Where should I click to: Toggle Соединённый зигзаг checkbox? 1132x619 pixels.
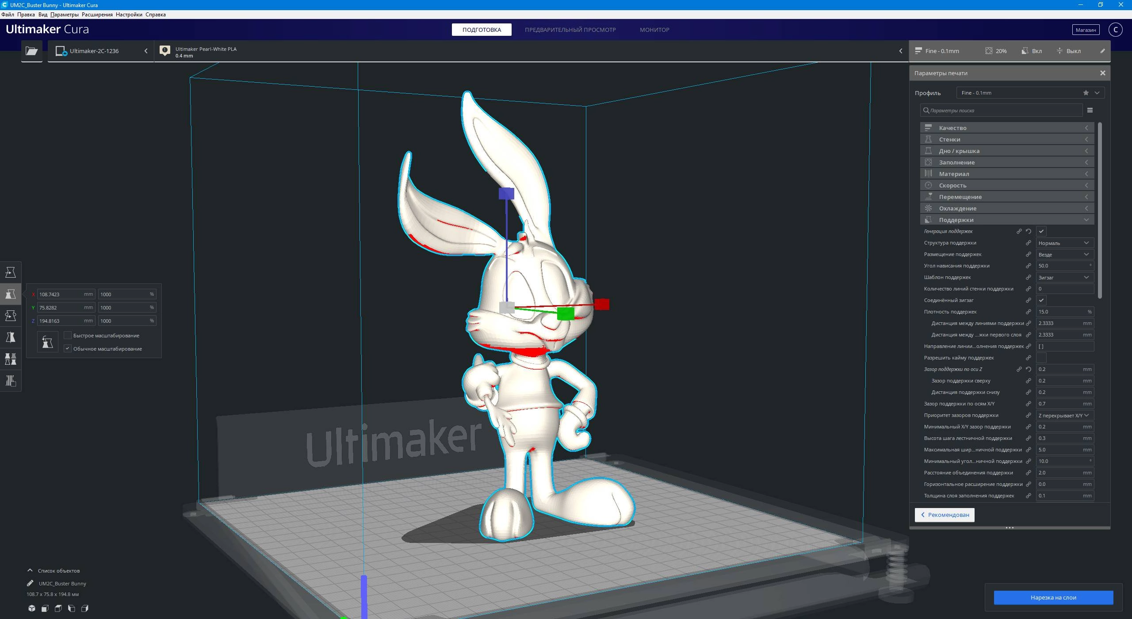[x=1041, y=300]
